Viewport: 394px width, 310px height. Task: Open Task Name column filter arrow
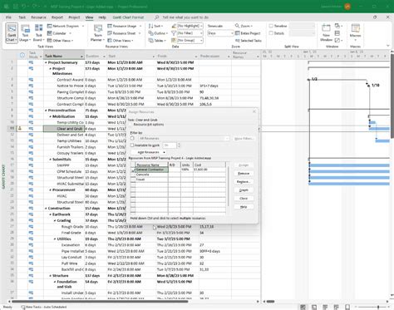(81, 57)
